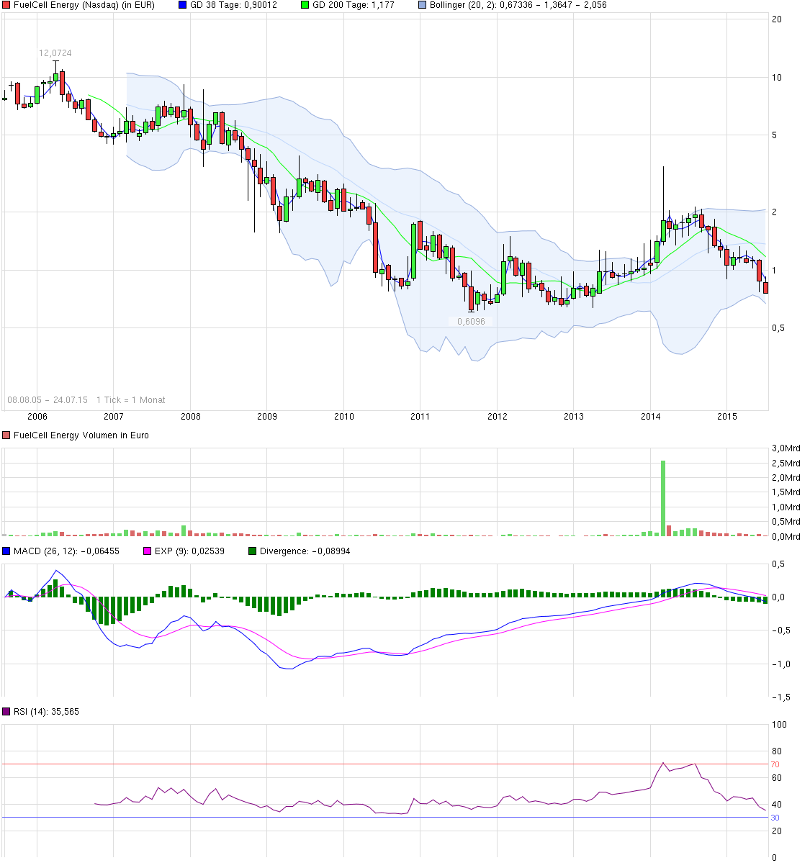The image size is (810, 868).
Task: Click the 2011 year label on the axis
Action: 420,417
